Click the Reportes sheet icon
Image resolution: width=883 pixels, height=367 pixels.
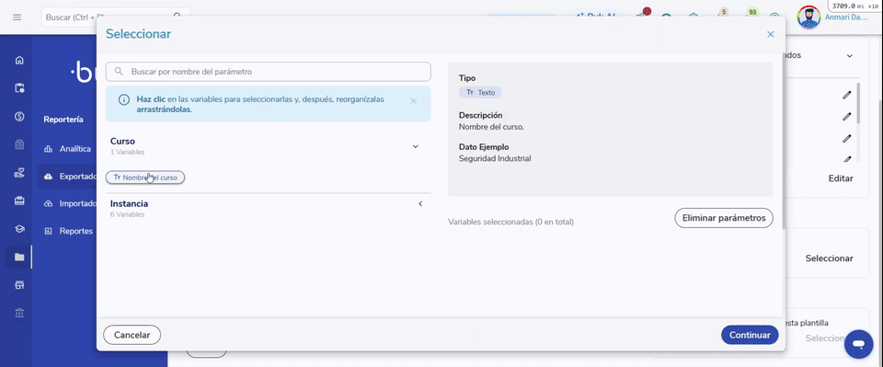pos(49,231)
